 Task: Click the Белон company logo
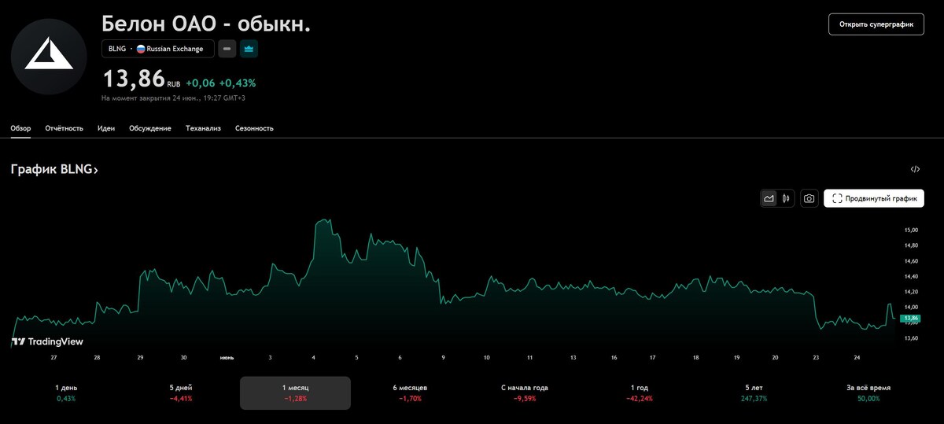point(49,57)
